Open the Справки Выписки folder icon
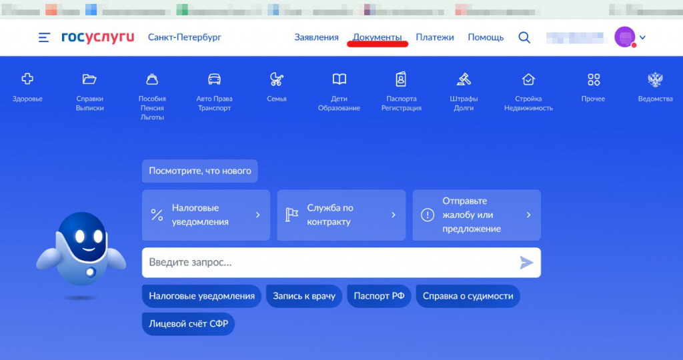Image resolution: width=683 pixels, height=360 pixels. 89,79
